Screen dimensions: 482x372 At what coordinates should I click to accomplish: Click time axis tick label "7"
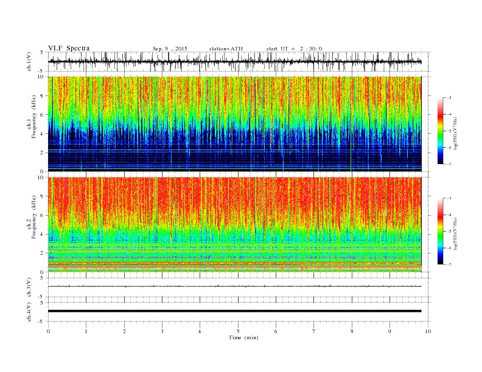pos(314,331)
